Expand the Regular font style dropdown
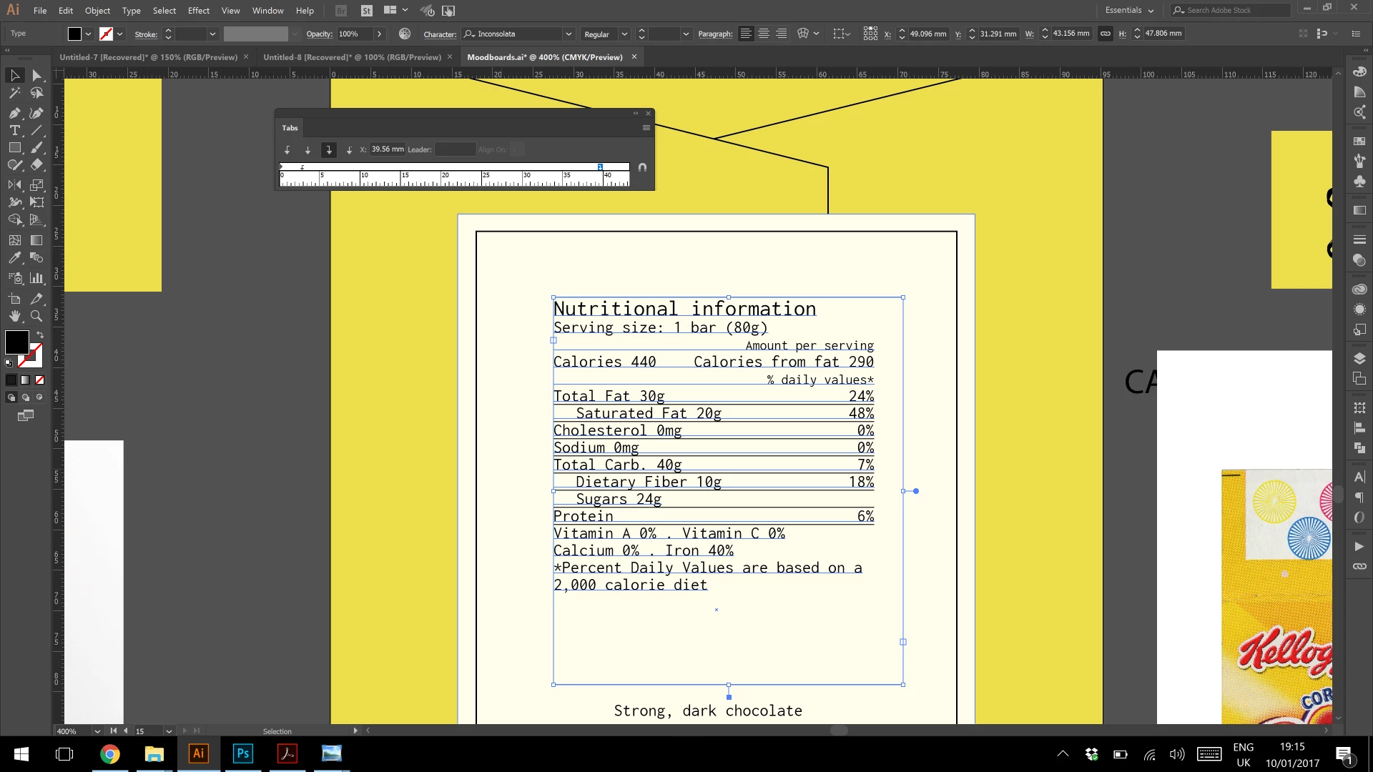Image resolution: width=1373 pixels, height=772 pixels. pyautogui.click(x=624, y=34)
